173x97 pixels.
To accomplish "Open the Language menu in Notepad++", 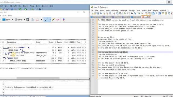I will tap(124, 11).
